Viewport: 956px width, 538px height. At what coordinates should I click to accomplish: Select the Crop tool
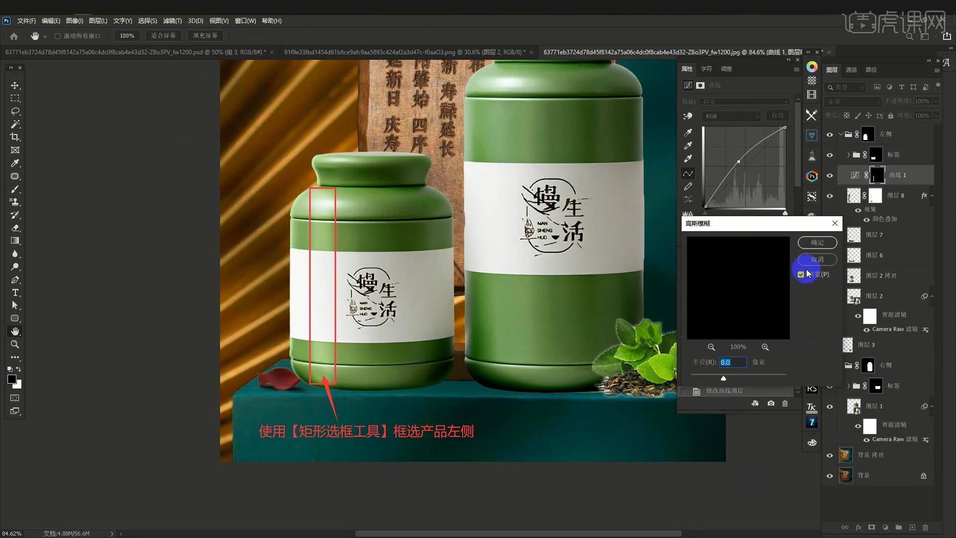click(15, 137)
